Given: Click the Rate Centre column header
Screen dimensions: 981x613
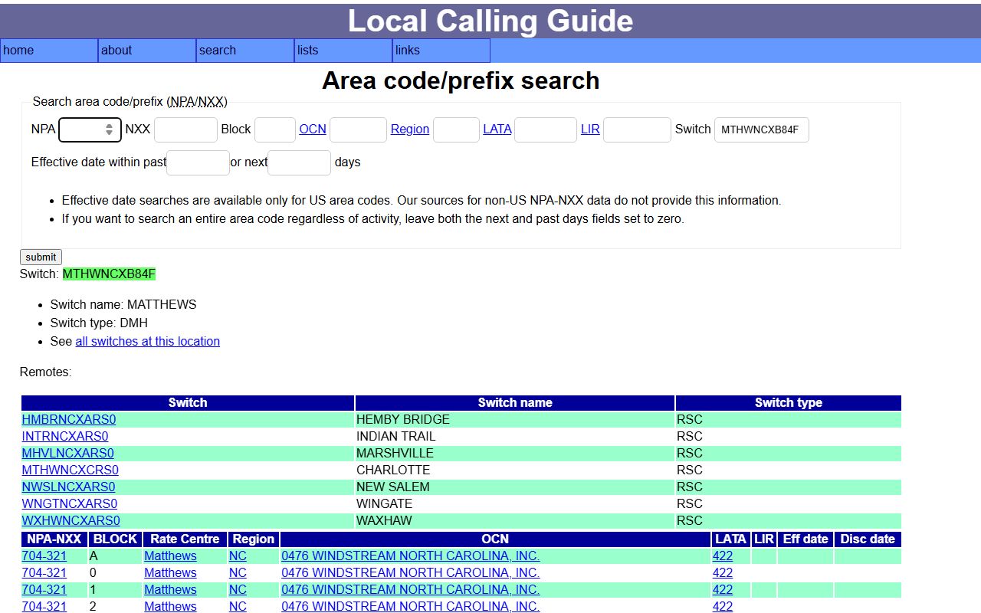Looking at the screenshot, I should tap(185, 539).
